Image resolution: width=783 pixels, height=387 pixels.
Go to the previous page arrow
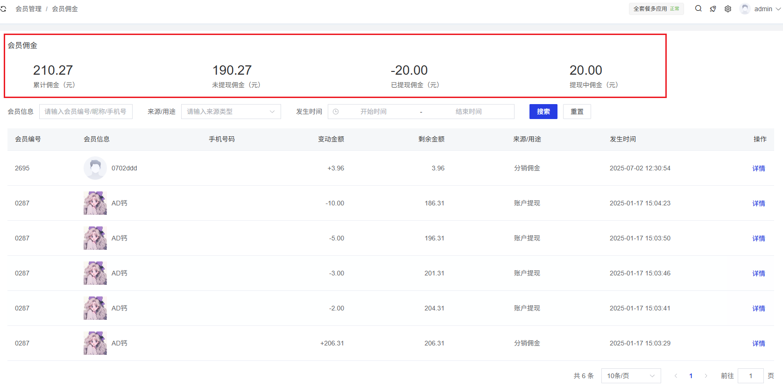pyautogui.click(x=676, y=376)
